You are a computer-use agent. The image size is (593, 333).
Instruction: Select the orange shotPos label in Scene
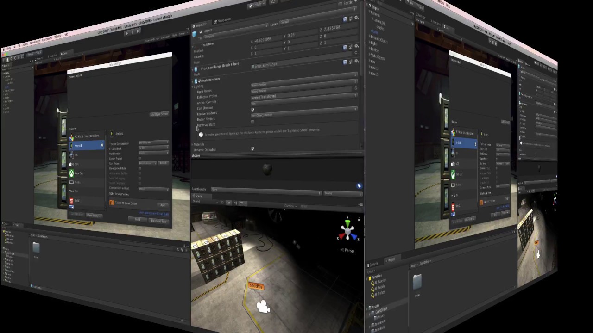click(256, 286)
